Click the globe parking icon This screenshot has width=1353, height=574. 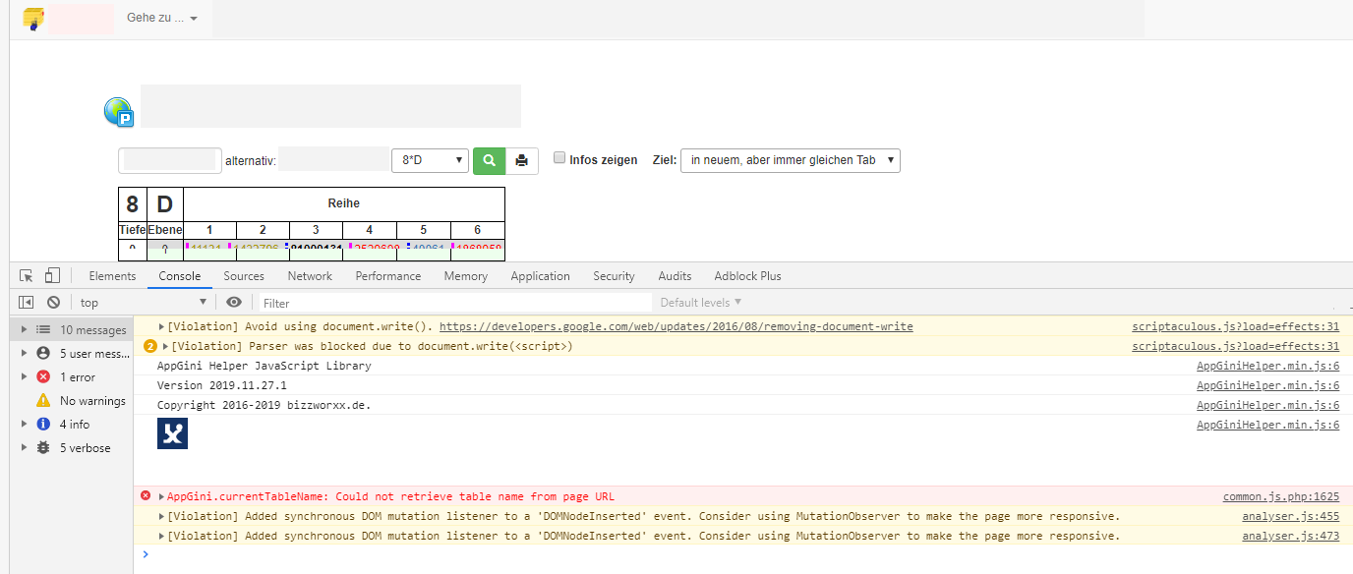tap(118, 112)
